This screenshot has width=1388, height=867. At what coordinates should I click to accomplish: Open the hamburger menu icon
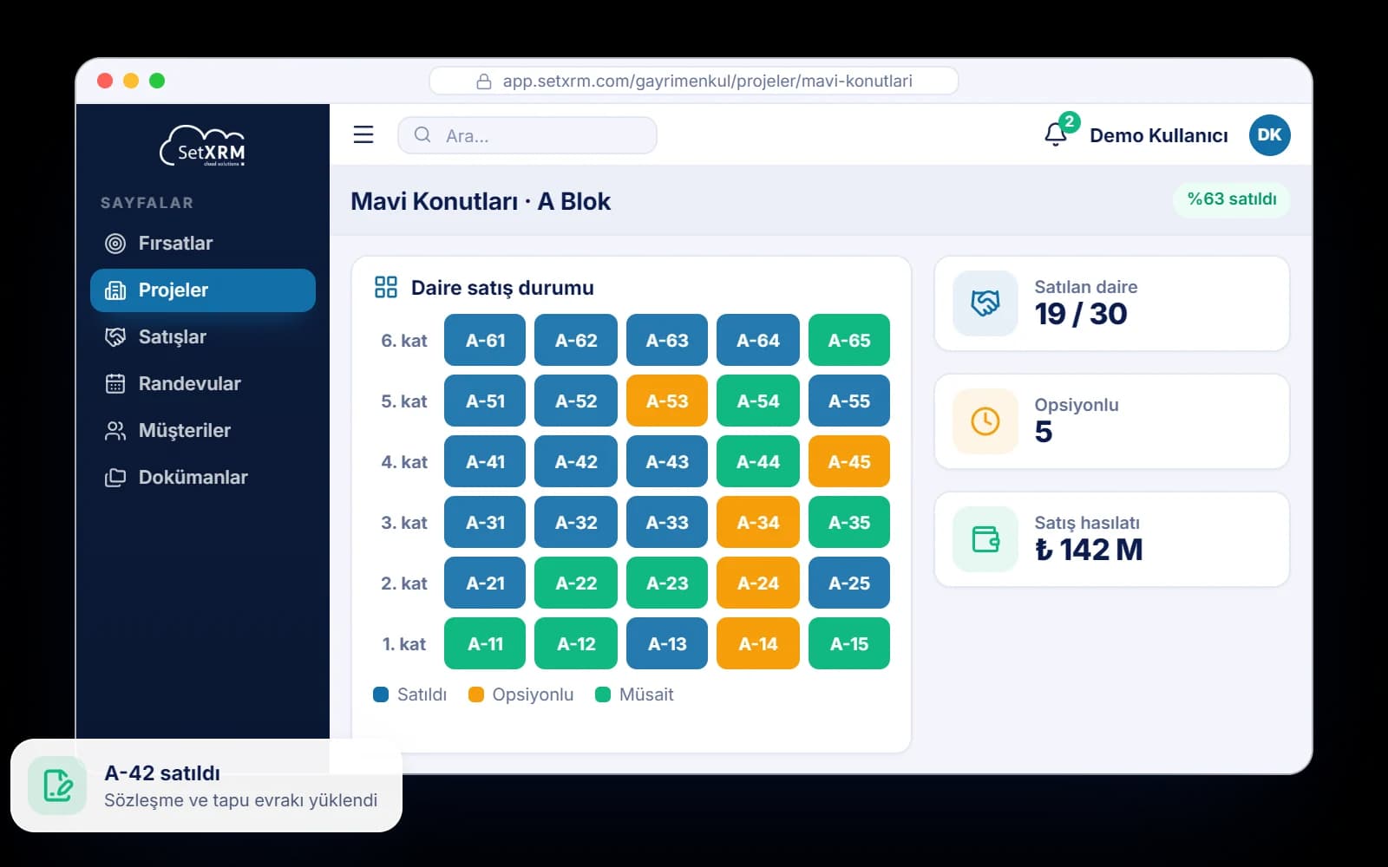tap(363, 134)
